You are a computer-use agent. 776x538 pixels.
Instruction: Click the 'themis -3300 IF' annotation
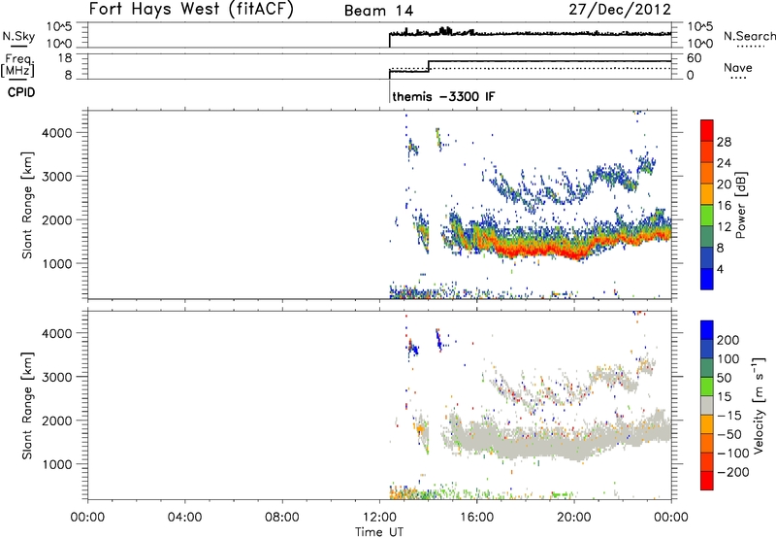coord(443,96)
